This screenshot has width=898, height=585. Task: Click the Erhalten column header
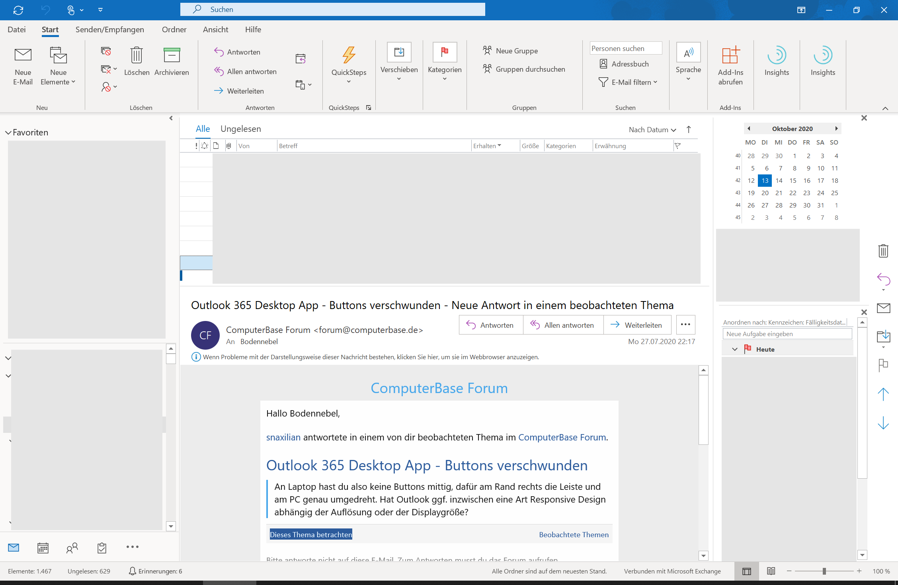(495, 146)
